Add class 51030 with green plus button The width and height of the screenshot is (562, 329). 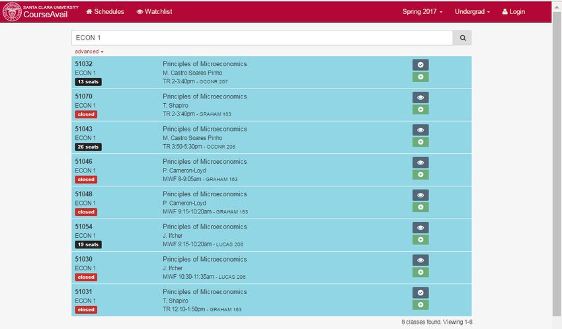point(421,272)
